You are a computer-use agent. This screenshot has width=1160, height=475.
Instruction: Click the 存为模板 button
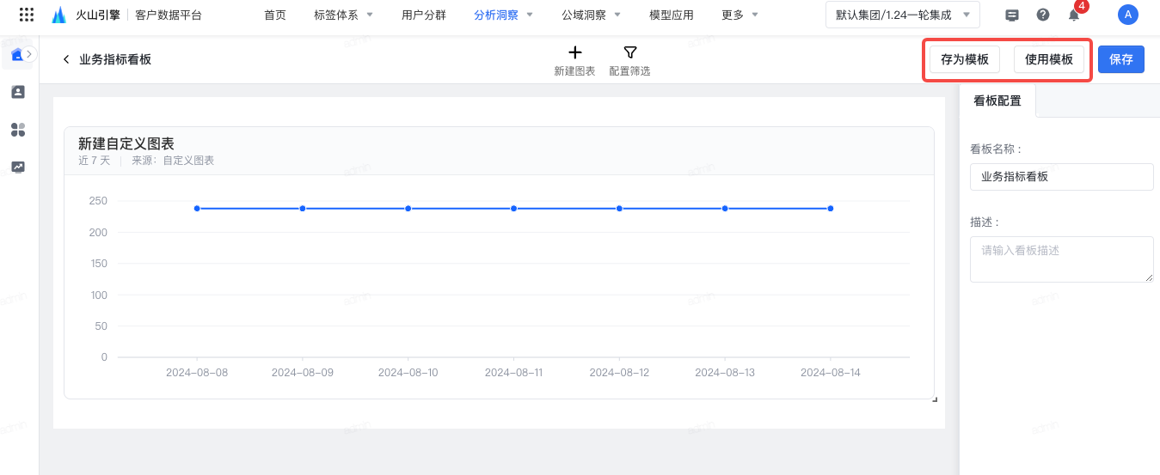[965, 59]
